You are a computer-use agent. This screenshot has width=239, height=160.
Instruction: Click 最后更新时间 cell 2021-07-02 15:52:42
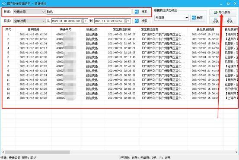tap(205, 39)
